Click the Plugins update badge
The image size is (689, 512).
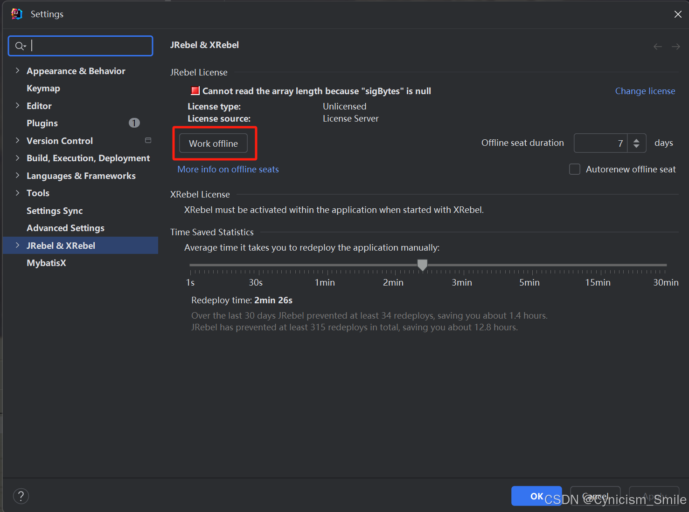coord(134,123)
